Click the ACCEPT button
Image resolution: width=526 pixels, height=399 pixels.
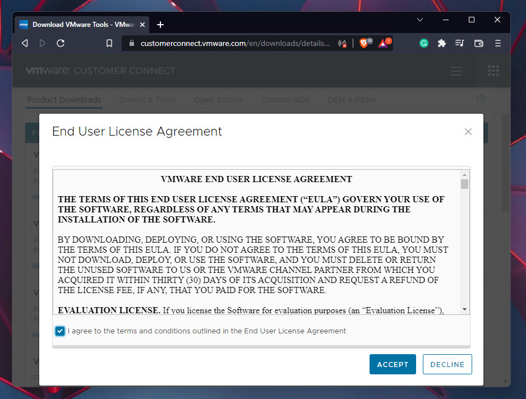[393, 364]
